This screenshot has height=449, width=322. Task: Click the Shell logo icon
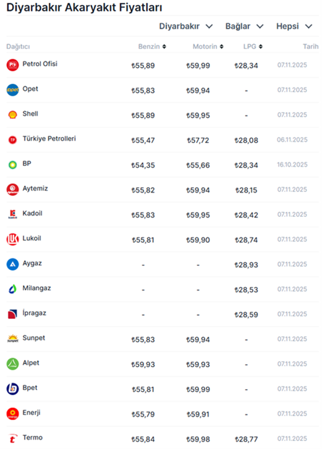tap(13, 115)
